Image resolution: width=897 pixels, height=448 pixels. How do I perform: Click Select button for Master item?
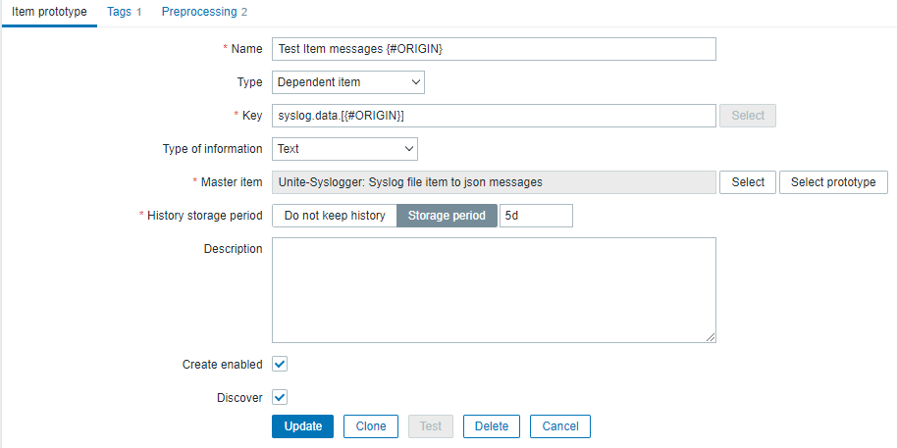pos(748,182)
